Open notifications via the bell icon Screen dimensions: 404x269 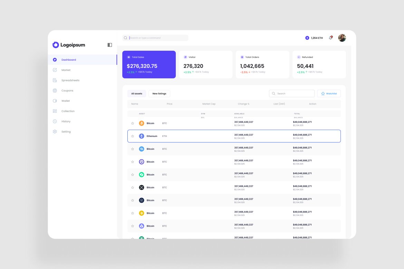pos(330,38)
